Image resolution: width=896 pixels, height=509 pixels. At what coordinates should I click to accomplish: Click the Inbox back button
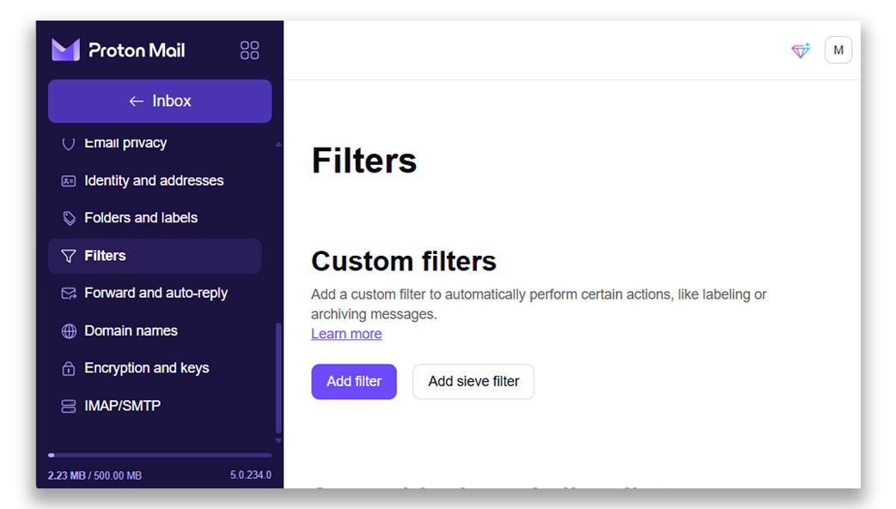159,100
